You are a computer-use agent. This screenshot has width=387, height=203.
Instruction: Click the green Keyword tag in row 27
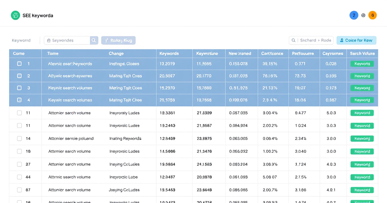pyautogui.click(x=362, y=164)
